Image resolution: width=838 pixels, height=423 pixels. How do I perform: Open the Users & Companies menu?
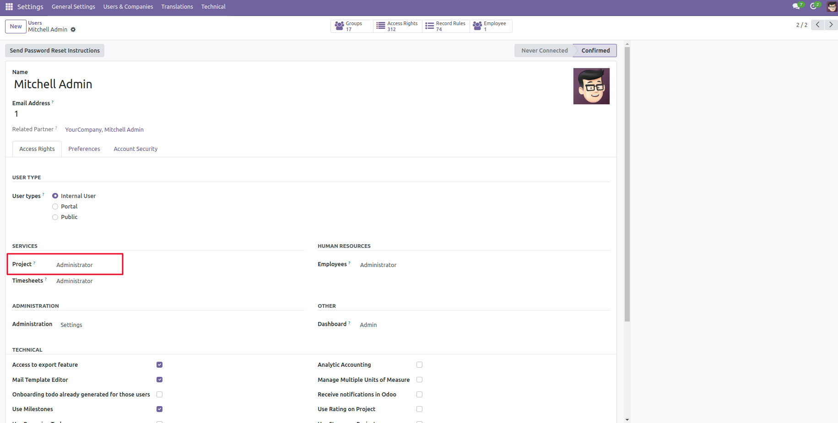point(128,7)
